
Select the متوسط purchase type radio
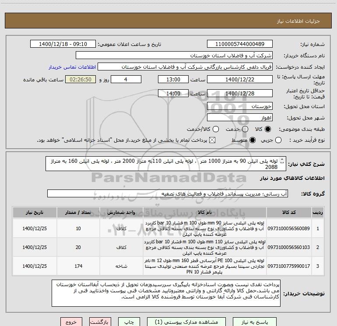(x=253, y=140)
